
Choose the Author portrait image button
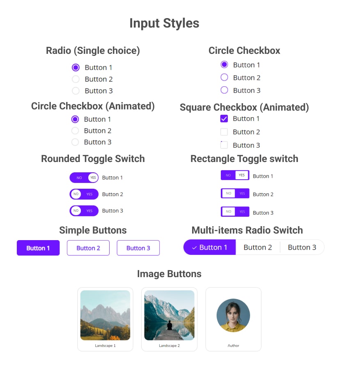(x=234, y=319)
